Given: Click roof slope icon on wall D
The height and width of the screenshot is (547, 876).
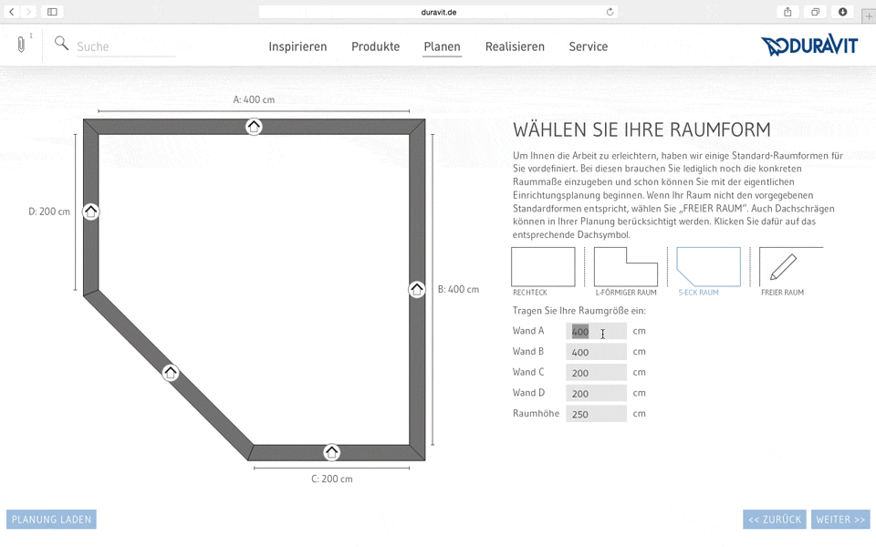Looking at the screenshot, I should click(90, 212).
